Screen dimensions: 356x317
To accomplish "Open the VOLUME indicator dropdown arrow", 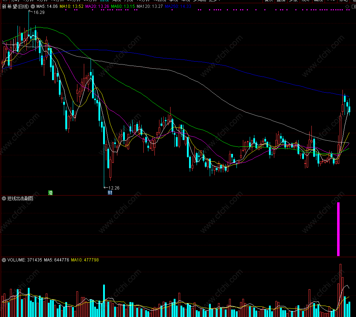I will (x=4, y=260).
